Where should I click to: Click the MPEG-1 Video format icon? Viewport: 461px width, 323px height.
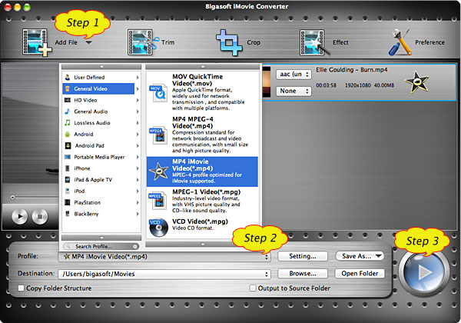[158, 201]
